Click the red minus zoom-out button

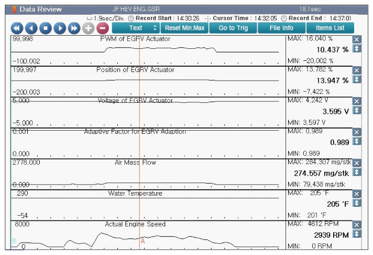[102, 28]
